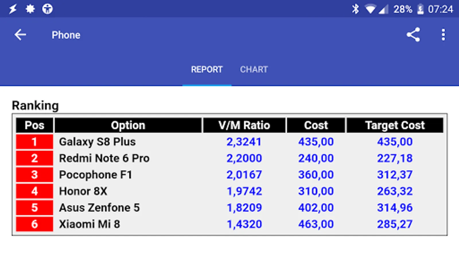Viewport: 459px width, 258px height.
Task: Tap the back arrow icon
Action: 20,35
